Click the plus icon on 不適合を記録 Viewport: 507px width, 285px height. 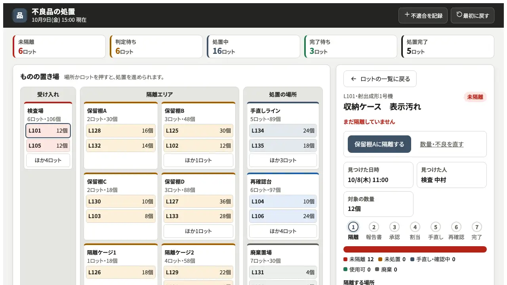[407, 15]
